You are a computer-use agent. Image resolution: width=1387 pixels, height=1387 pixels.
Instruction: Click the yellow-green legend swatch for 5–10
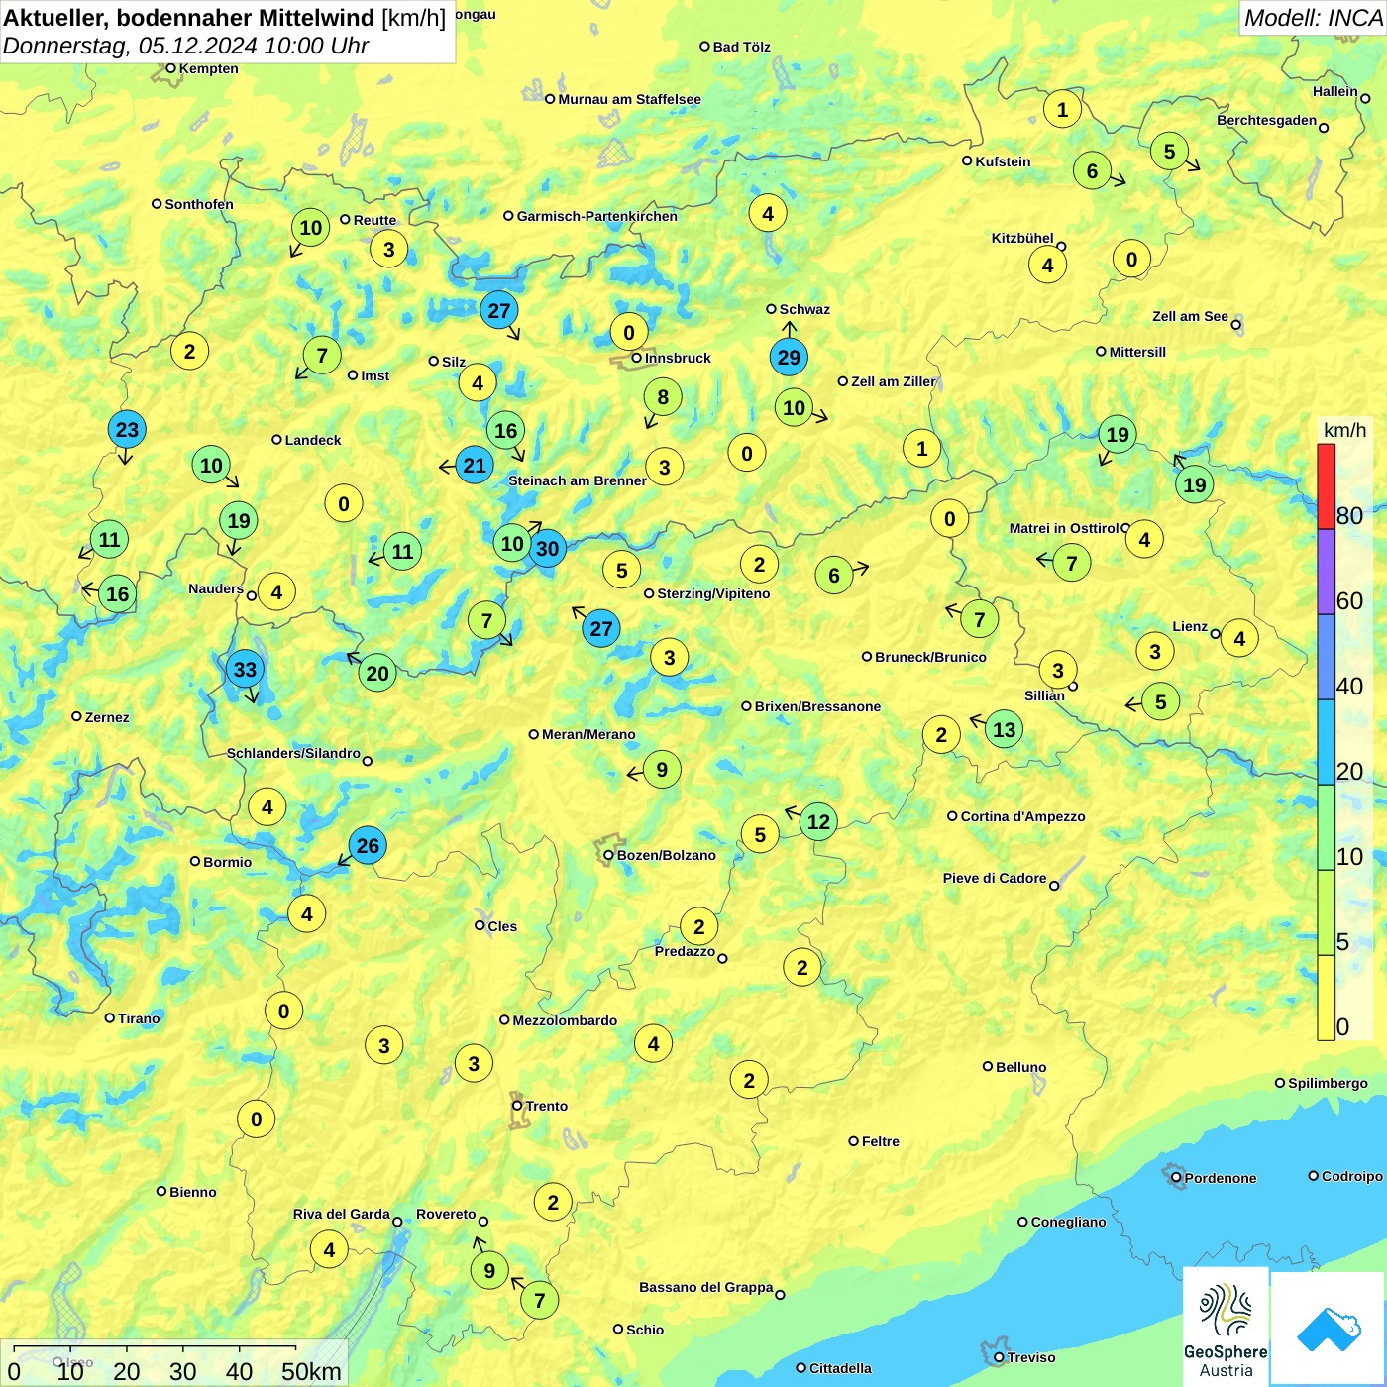(x=1326, y=912)
